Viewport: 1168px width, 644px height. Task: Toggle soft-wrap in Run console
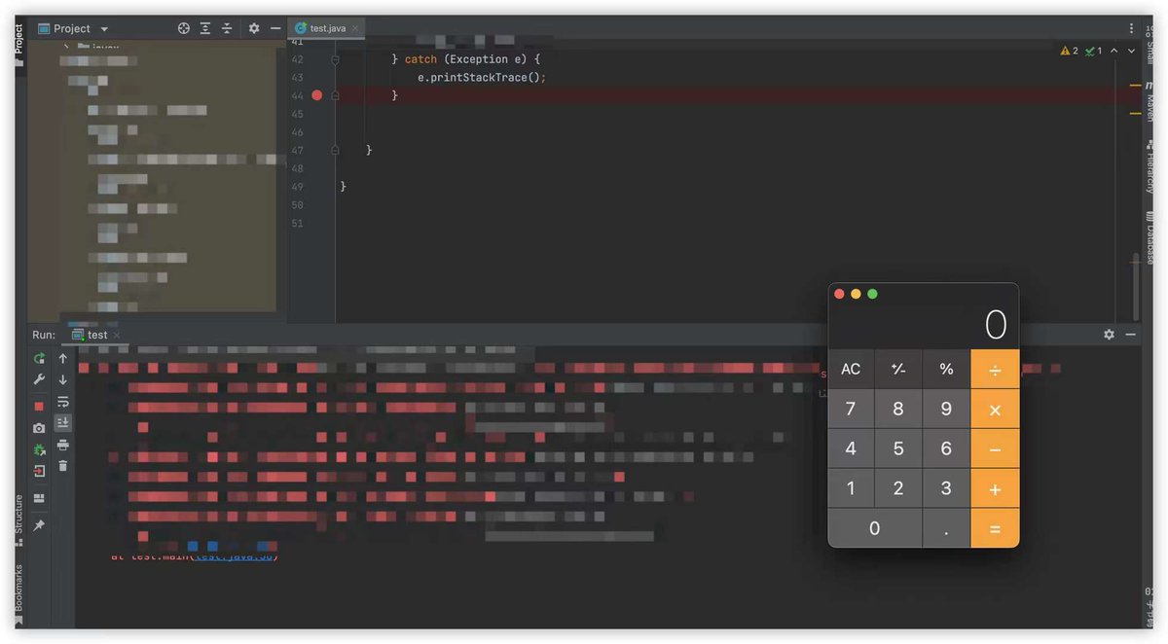click(x=63, y=402)
